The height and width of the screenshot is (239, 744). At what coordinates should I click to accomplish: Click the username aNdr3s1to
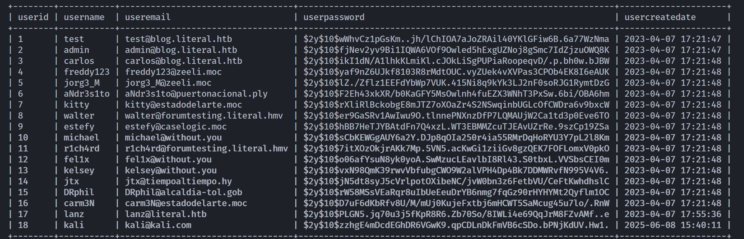(x=87, y=94)
